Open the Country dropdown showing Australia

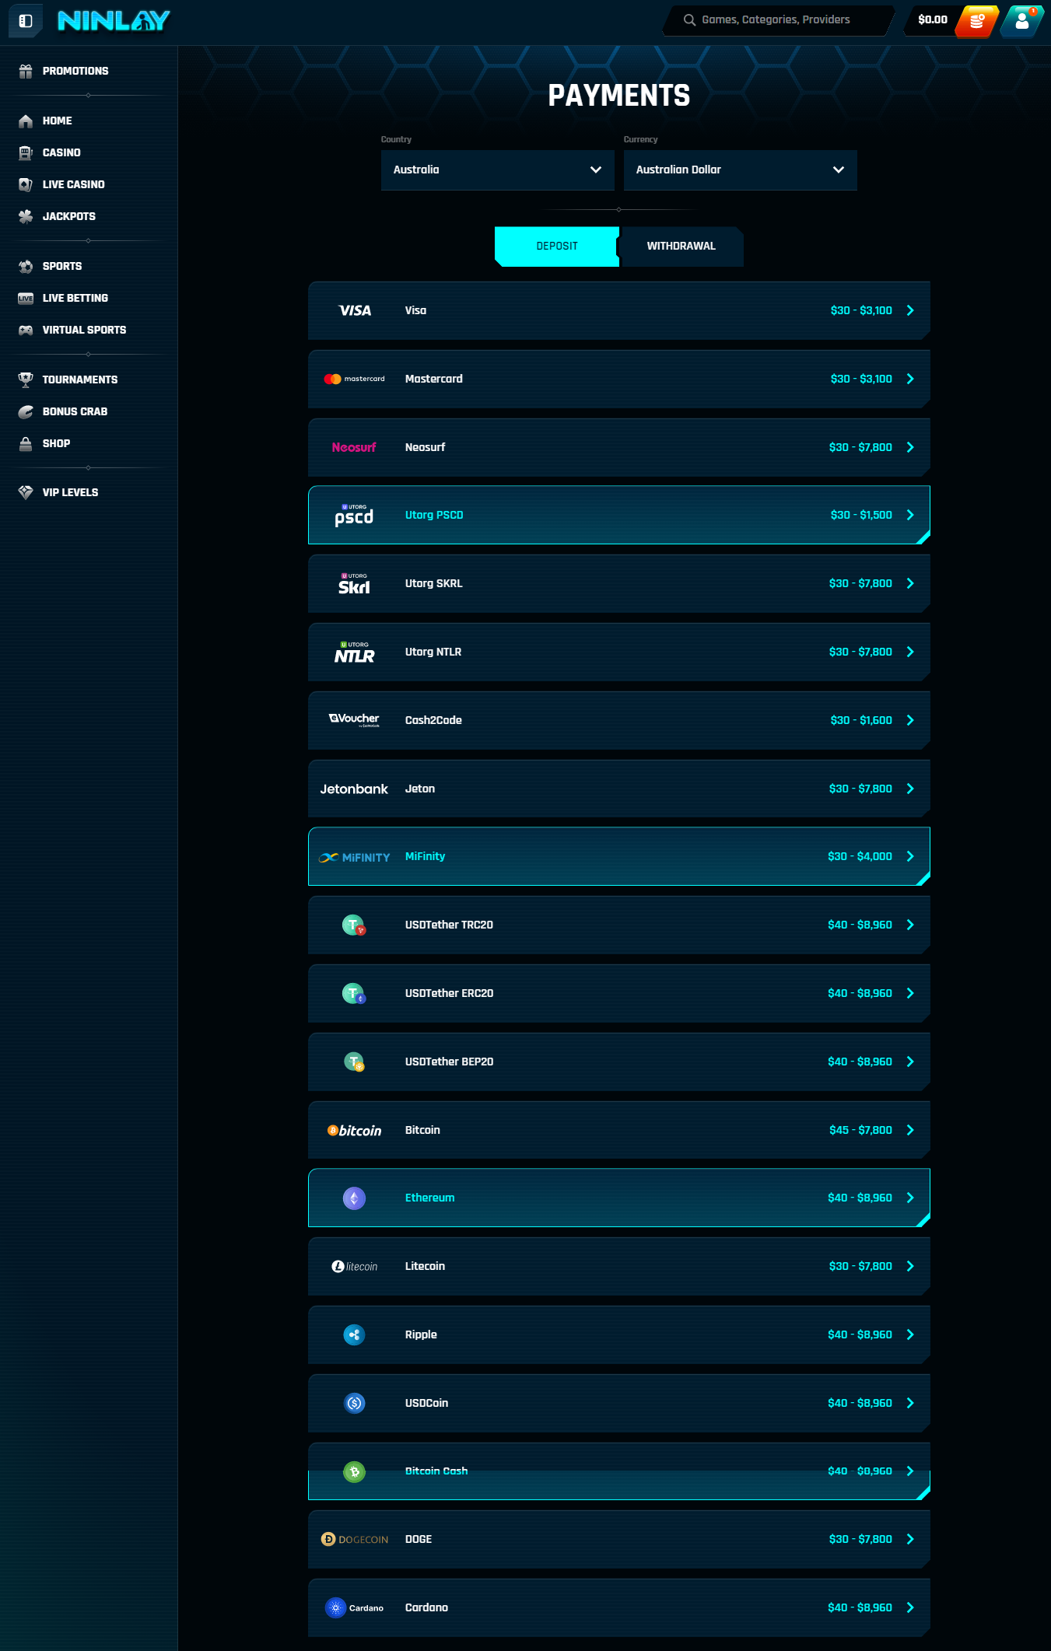(x=497, y=170)
